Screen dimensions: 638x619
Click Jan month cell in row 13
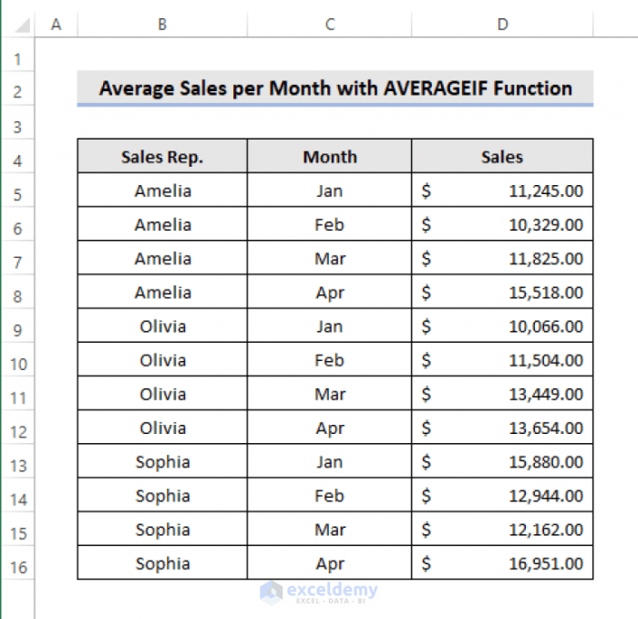330,461
